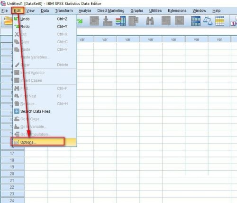
Task: Open the Transform menu
Action: [x=64, y=10]
